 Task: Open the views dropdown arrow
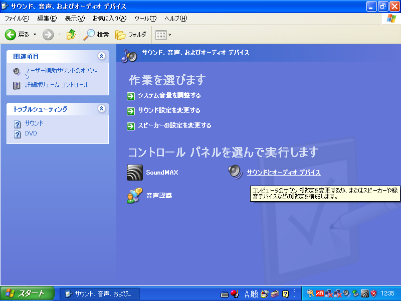(x=169, y=35)
